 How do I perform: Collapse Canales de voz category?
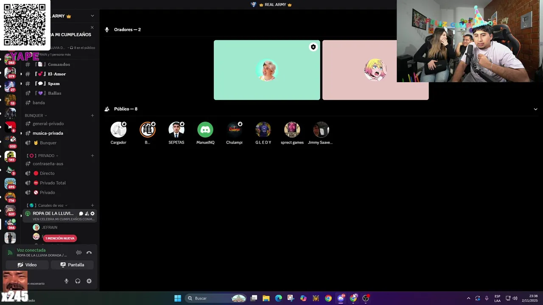tap(48, 205)
